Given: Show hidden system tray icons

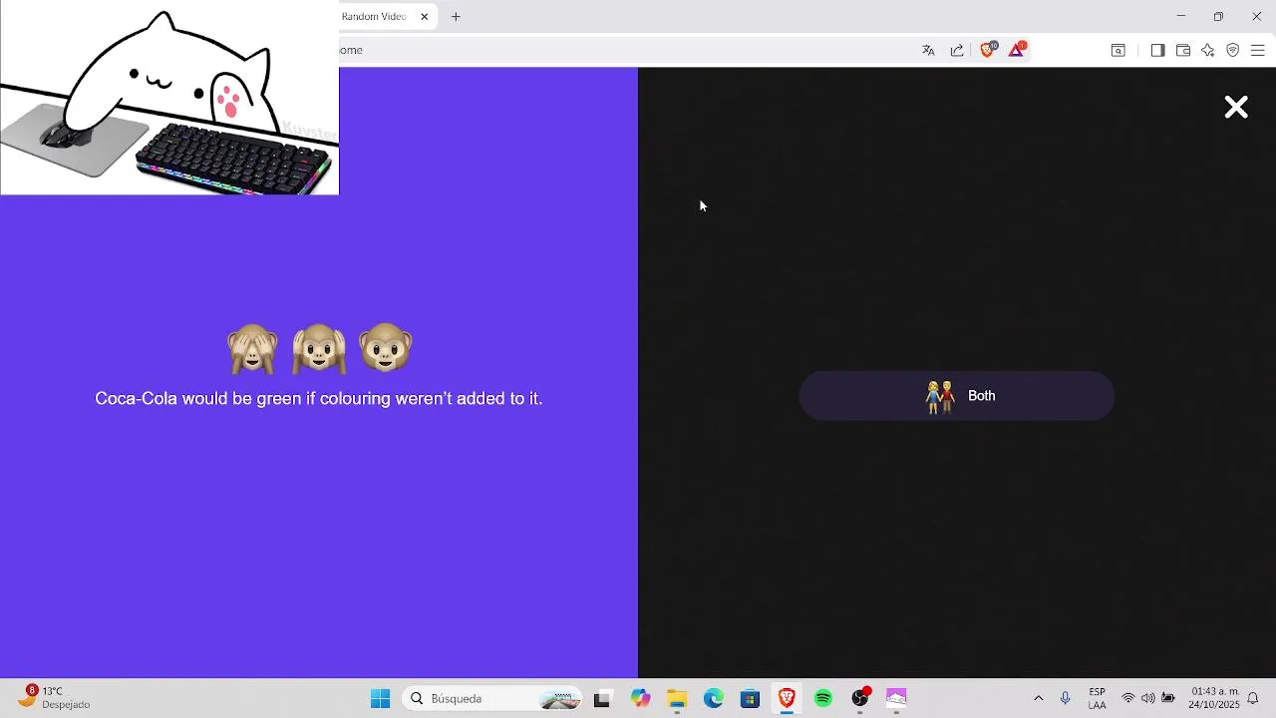Looking at the screenshot, I should pos(1038,699).
